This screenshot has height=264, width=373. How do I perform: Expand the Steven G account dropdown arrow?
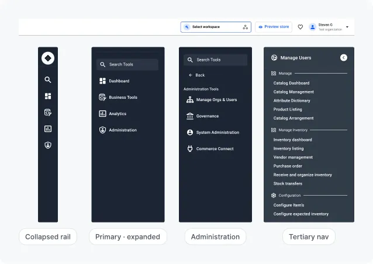pos(347,27)
